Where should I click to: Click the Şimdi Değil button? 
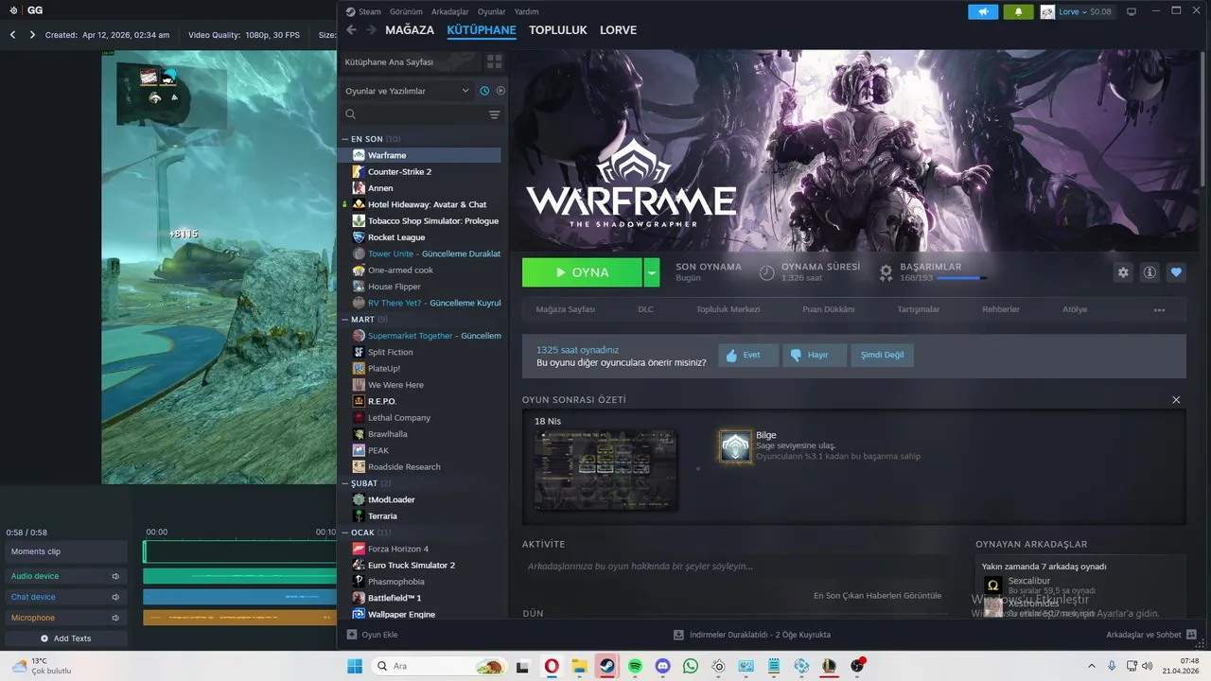pos(883,356)
